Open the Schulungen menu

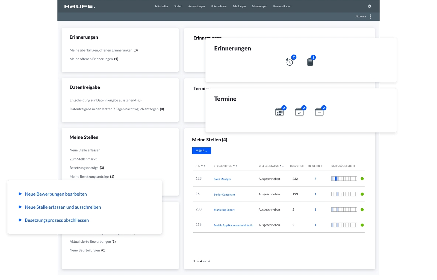click(239, 6)
